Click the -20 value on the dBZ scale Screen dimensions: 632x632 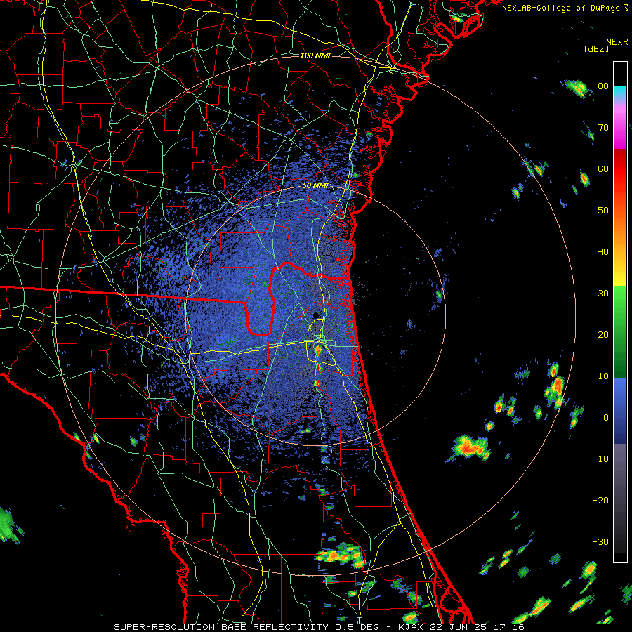click(x=600, y=500)
